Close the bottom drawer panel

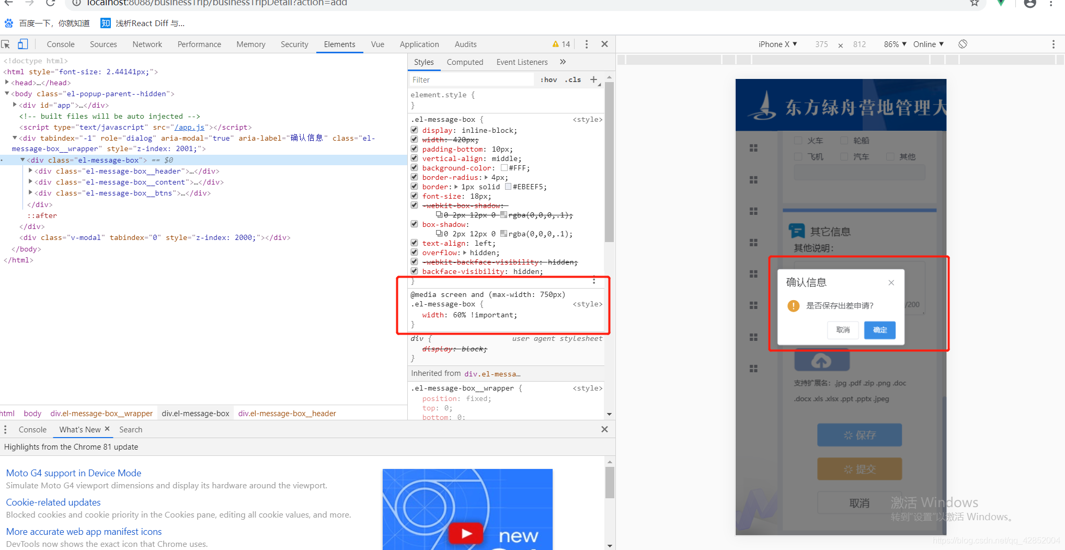coord(604,429)
